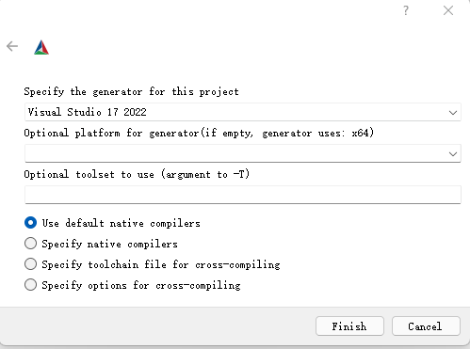The height and width of the screenshot is (349, 470).
Task: Close the generator dialog with the X
Action: click(448, 10)
